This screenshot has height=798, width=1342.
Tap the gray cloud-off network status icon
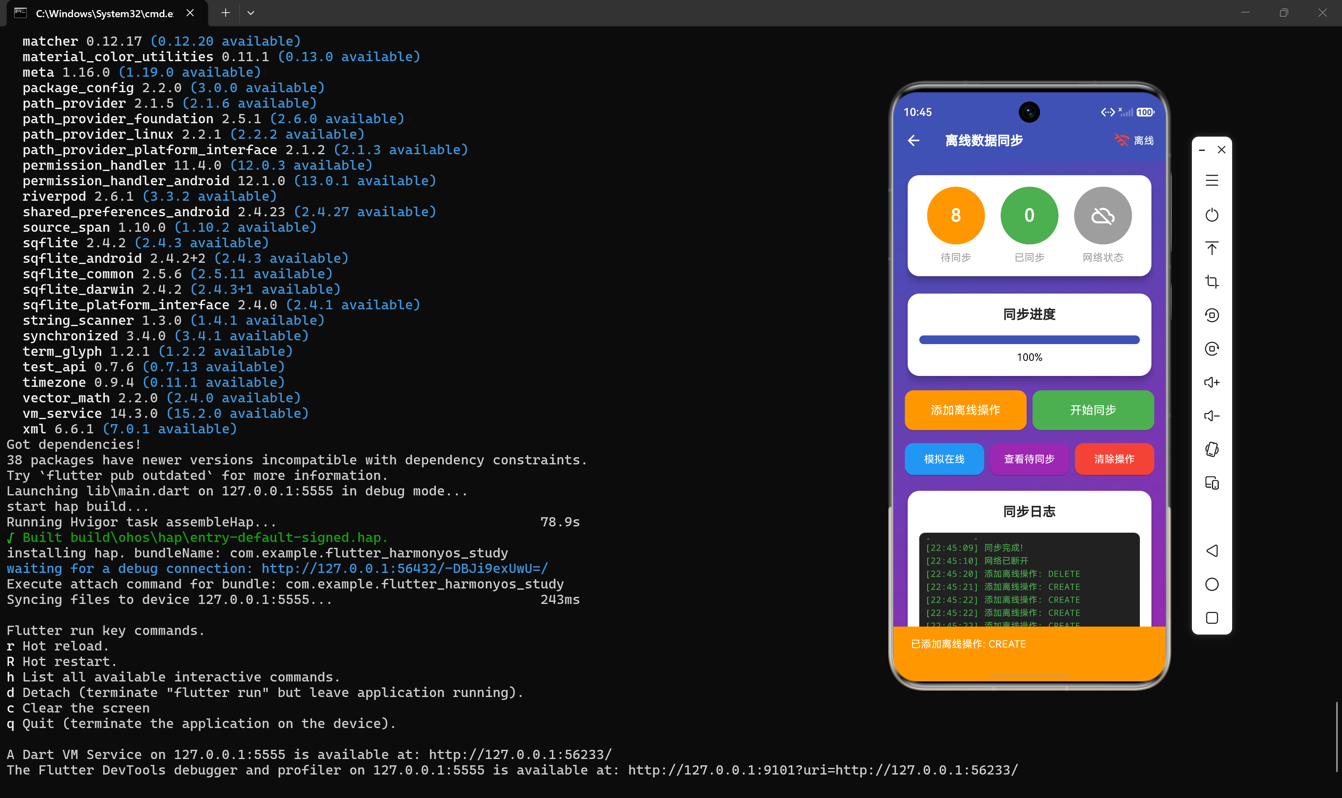point(1103,215)
